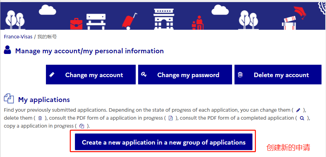The width and height of the screenshot is (326, 157).
Task: Click the person icon beside Manage my account
Action: tap(8, 50)
